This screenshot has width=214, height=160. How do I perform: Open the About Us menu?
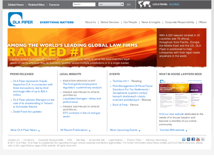[90, 22]
